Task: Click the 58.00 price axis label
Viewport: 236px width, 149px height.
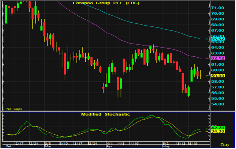Action: 218,81
